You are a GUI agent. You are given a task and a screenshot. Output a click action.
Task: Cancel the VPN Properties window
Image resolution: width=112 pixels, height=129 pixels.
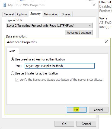click(x=86, y=124)
